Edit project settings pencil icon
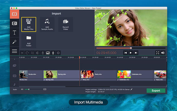This screenshot has height=111, width=177. point(131,89)
